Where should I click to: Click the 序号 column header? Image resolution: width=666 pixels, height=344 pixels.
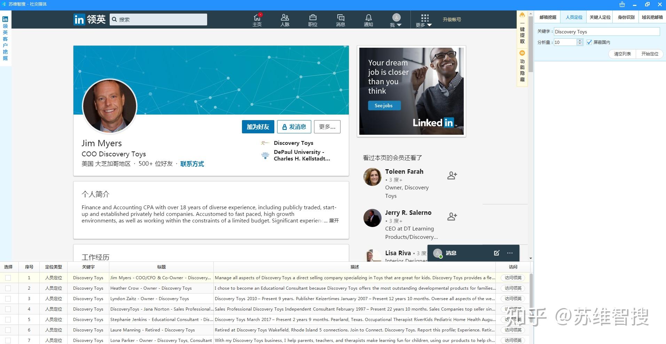tap(29, 267)
